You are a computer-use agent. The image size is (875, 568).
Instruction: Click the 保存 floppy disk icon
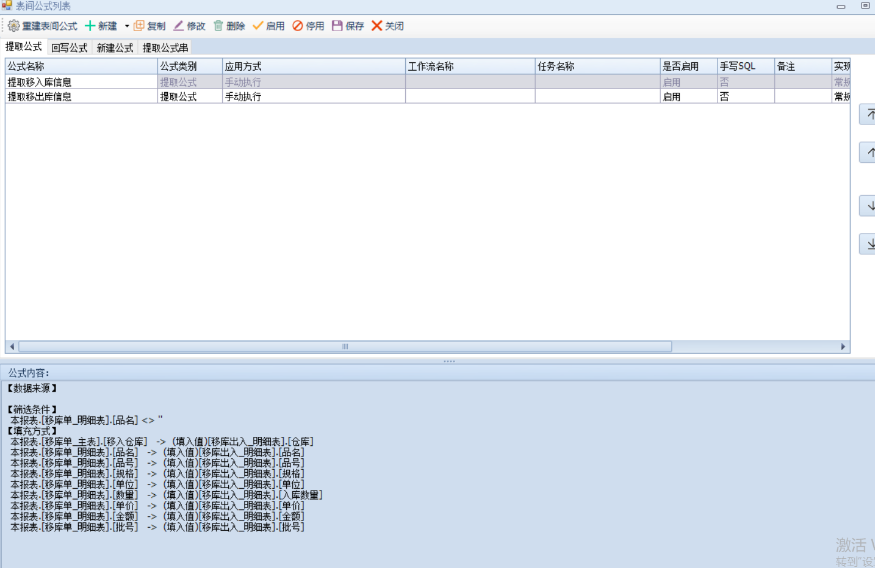[337, 26]
